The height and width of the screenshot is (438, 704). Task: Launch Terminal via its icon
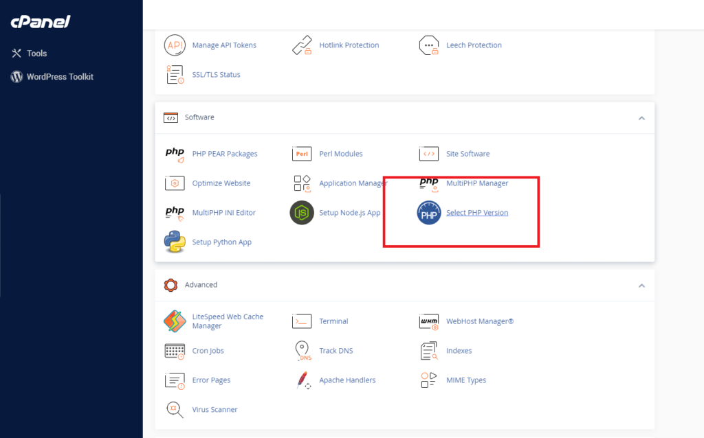point(302,321)
